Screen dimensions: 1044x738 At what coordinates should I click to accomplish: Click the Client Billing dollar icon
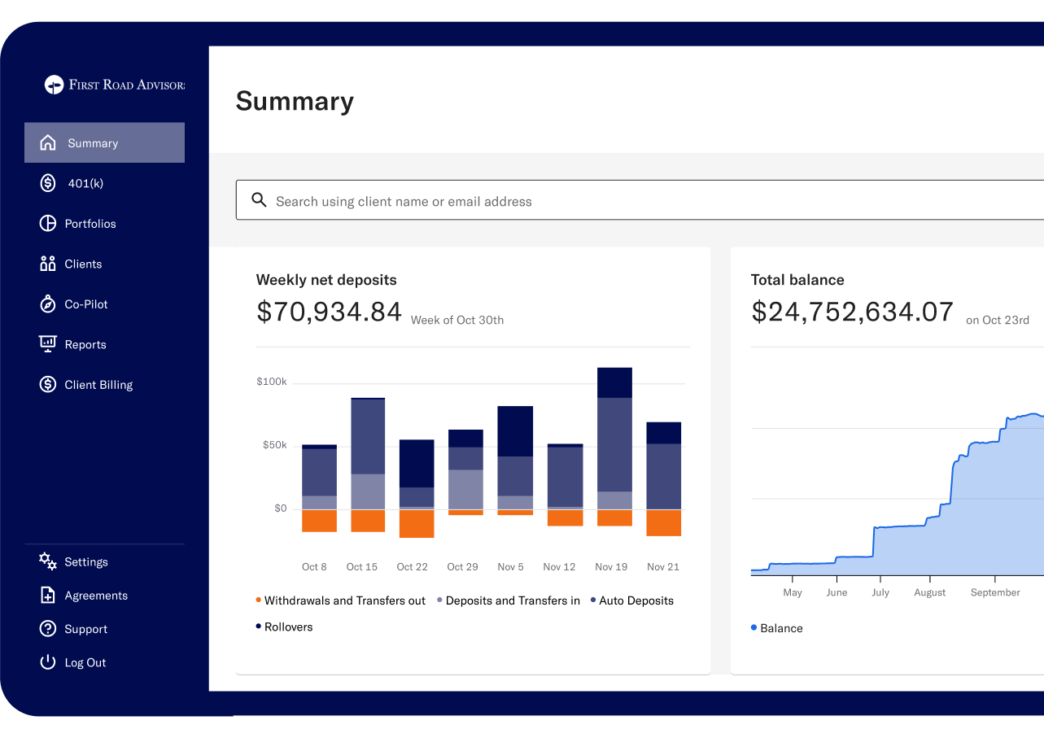[x=48, y=384]
